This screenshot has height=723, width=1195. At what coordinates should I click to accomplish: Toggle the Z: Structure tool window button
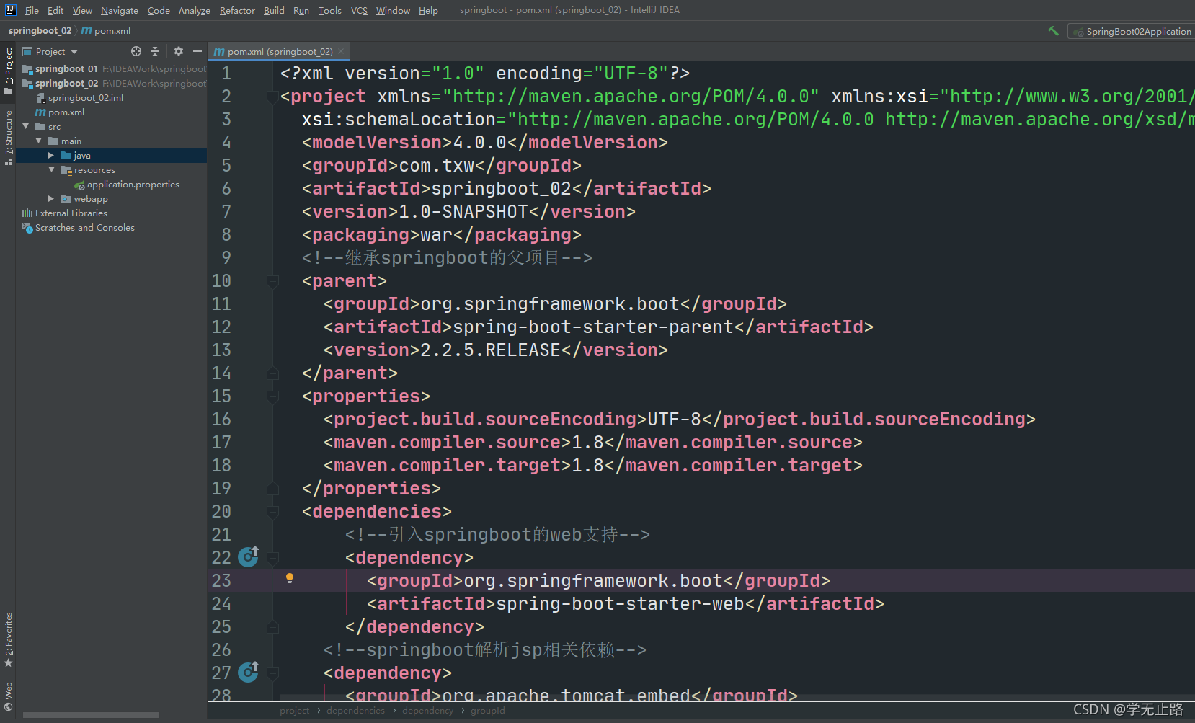[x=8, y=138]
